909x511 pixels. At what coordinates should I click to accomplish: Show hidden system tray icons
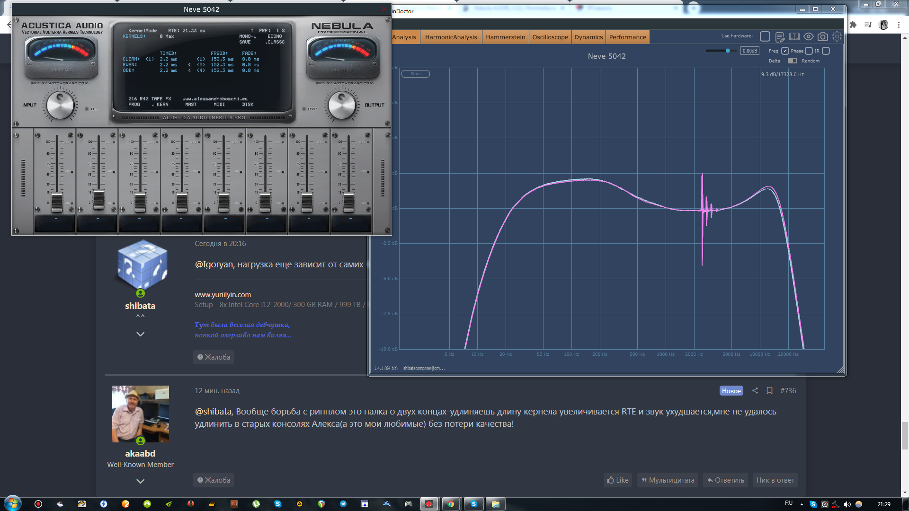(x=802, y=504)
